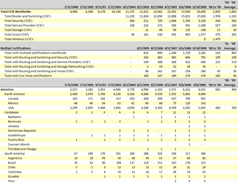Click the 'Multipl Certifications' section header

(15, 48)
